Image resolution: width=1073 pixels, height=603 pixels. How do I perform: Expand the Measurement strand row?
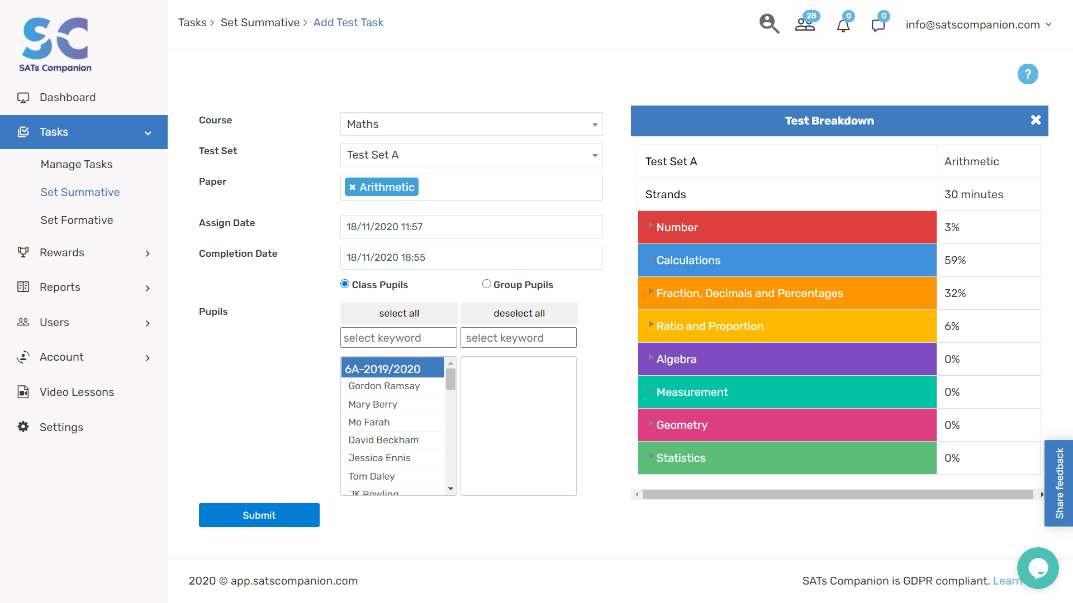point(787,392)
